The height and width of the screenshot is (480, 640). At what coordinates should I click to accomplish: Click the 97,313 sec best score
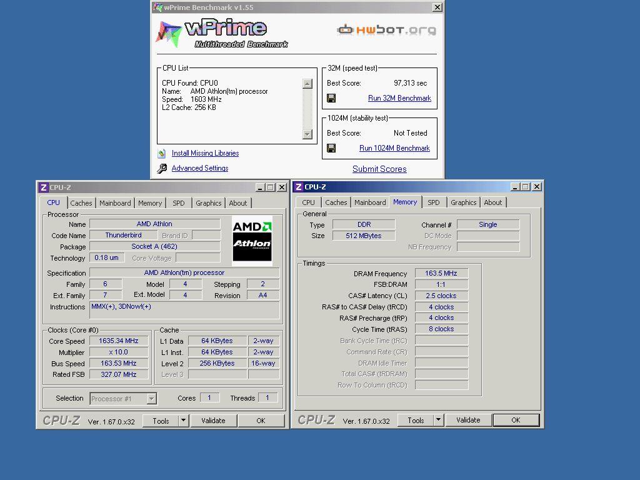tap(410, 83)
